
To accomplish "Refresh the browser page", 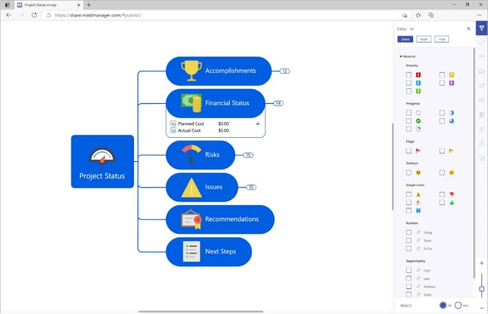I will point(34,15).
